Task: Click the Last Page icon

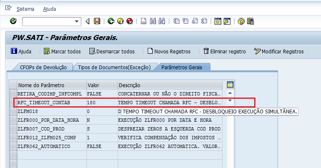Action: pyautogui.click(x=204, y=21)
